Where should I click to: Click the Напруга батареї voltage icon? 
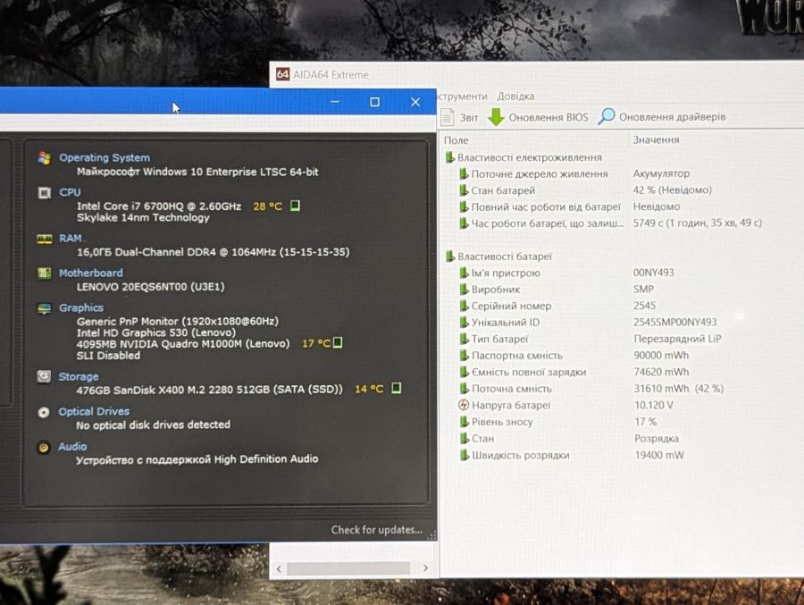pyautogui.click(x=464, y=405)
